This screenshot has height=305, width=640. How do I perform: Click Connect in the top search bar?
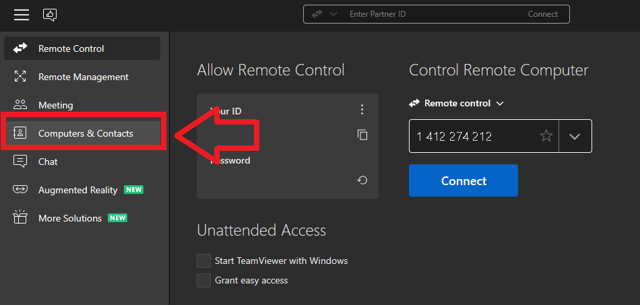[542, 14]
